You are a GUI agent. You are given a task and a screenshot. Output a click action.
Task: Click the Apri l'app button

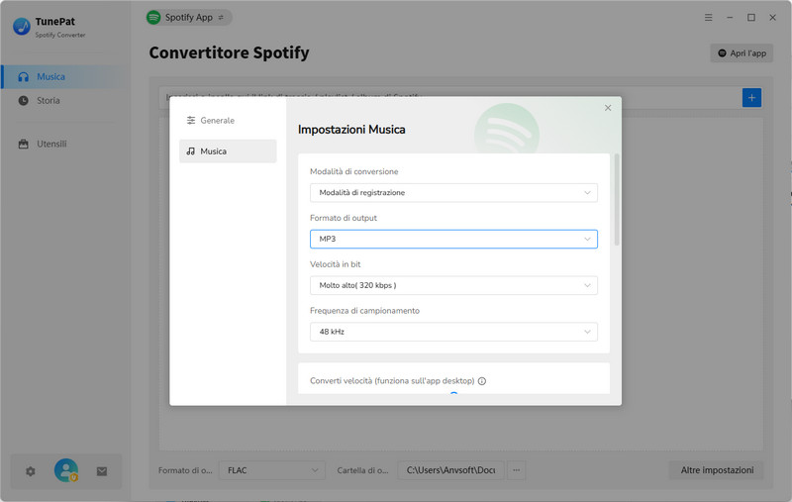coord(742,52)
